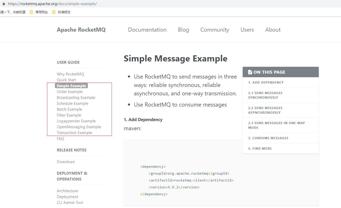Open the Deployment sidebar link
Image resolution: width=341 pixels, height=208 pixels.
pos(68,197)
